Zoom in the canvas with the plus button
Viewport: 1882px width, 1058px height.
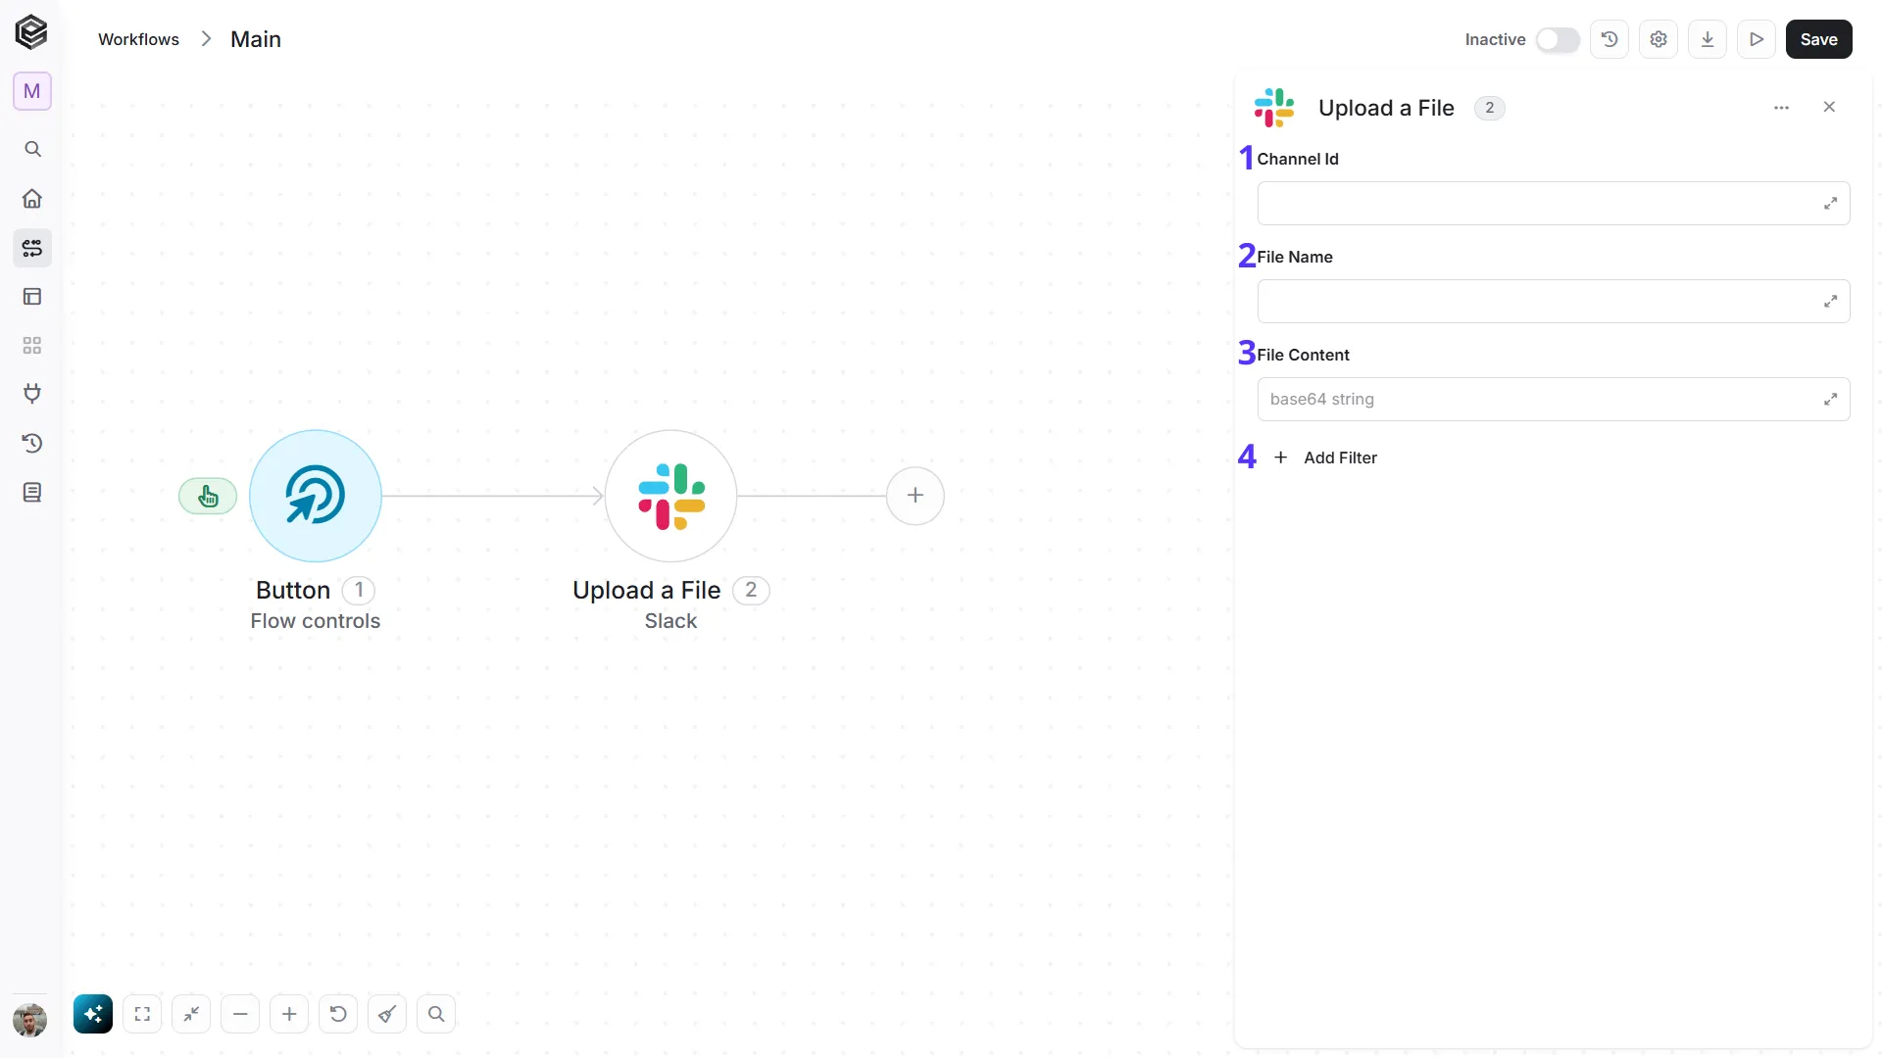(289, 1014)
